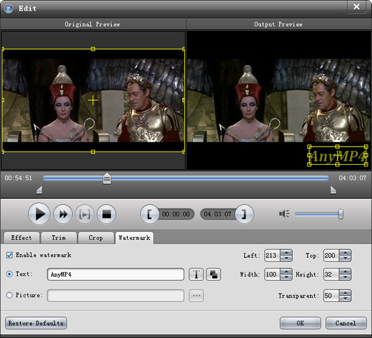Screen dimensions: 372x338
Task: Click the playback position slider handle
Action: (x=107, y=179)
